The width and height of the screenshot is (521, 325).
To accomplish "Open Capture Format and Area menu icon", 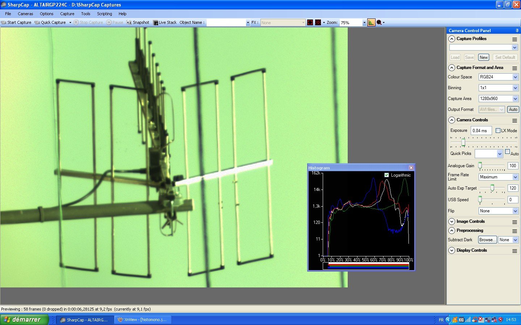I will click(514, 68).
